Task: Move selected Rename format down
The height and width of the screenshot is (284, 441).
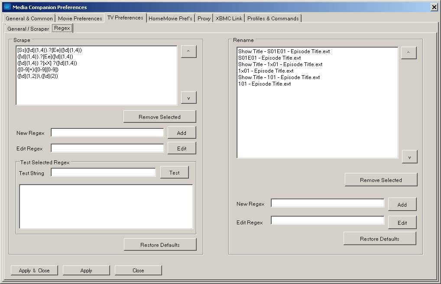Action: click(x=409, y=157)
